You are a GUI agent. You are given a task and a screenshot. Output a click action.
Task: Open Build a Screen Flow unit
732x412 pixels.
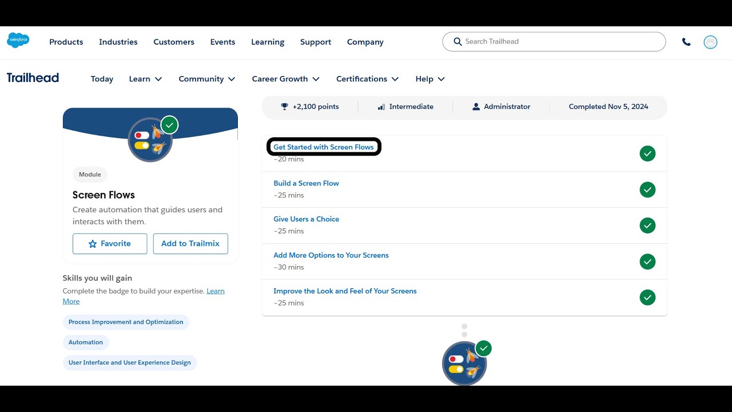tap(306, 183)
